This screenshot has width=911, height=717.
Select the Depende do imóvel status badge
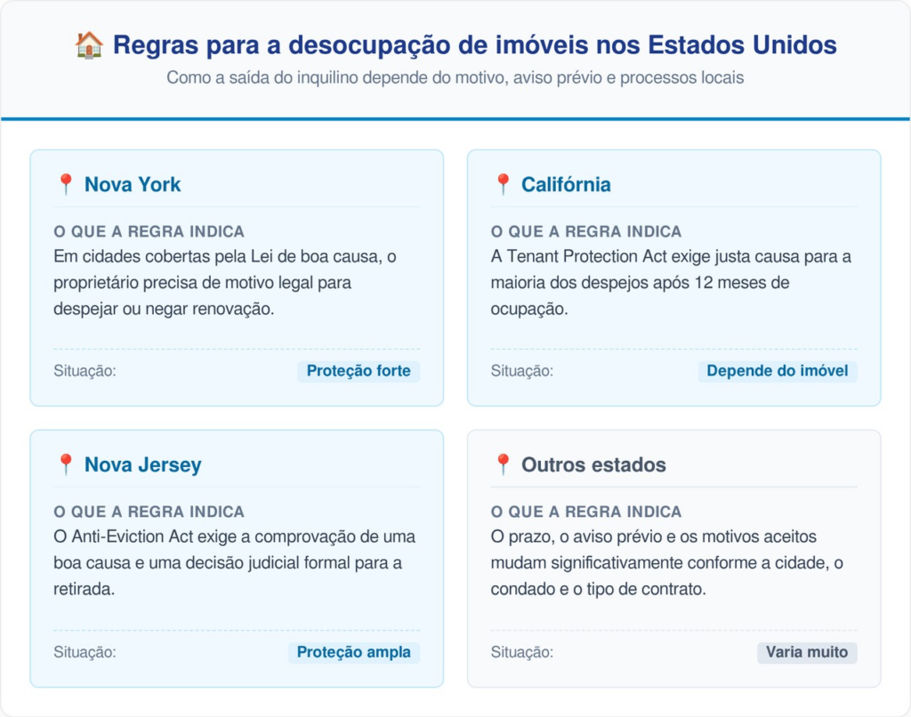pyautogui.click(x=777, y=371)
